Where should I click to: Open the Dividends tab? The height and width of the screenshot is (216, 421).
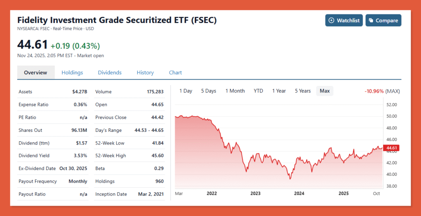110,73
